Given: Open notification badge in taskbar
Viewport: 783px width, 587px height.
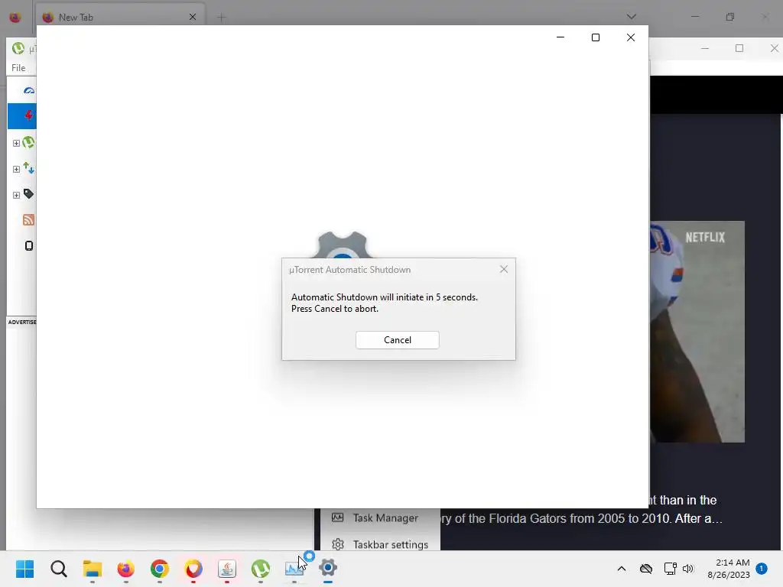Looking at the screenshot, I should click(x=762, y=568).
